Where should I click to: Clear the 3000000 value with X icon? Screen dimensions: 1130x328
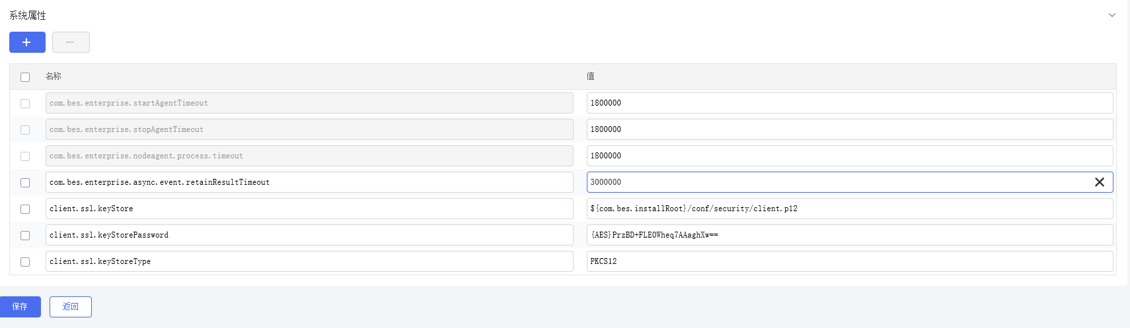[1099, 182]
